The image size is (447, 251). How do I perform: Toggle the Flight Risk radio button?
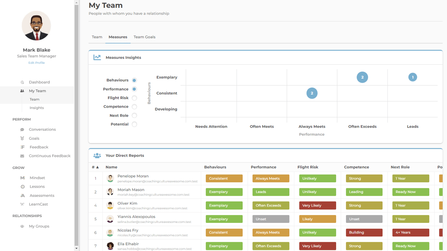click(134, 98)
